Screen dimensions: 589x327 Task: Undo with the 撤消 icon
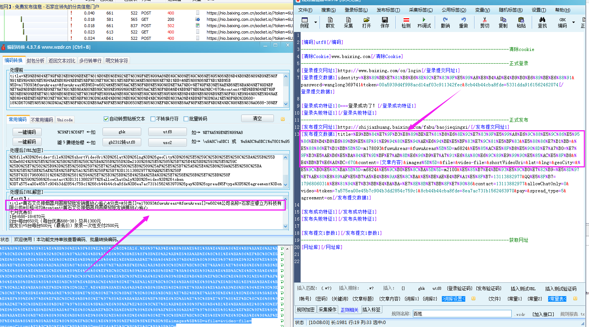[445, 22]
